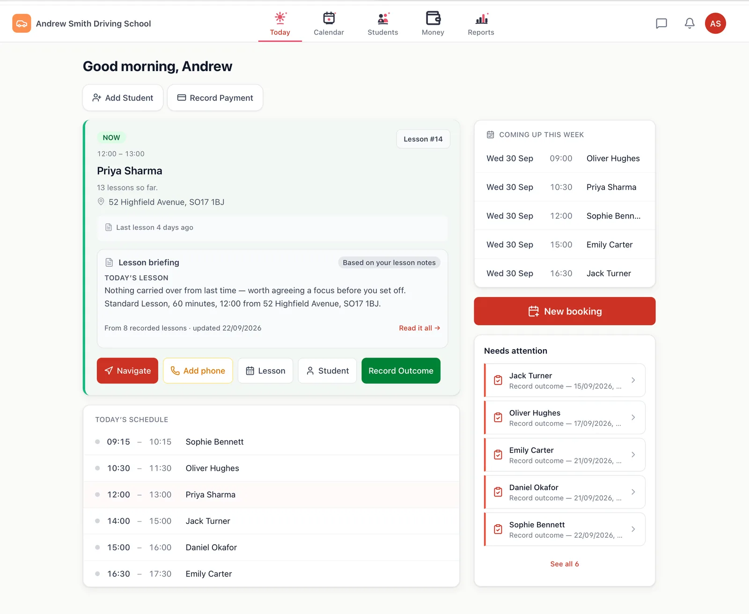Click the Add phone button
The height and width of the screenshot is (614, 749).
(198, 371)
